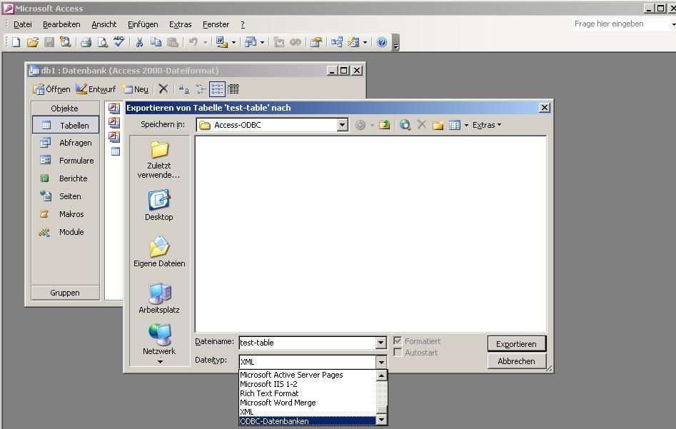Click the Office Links Word icon

tap(221, 42)
